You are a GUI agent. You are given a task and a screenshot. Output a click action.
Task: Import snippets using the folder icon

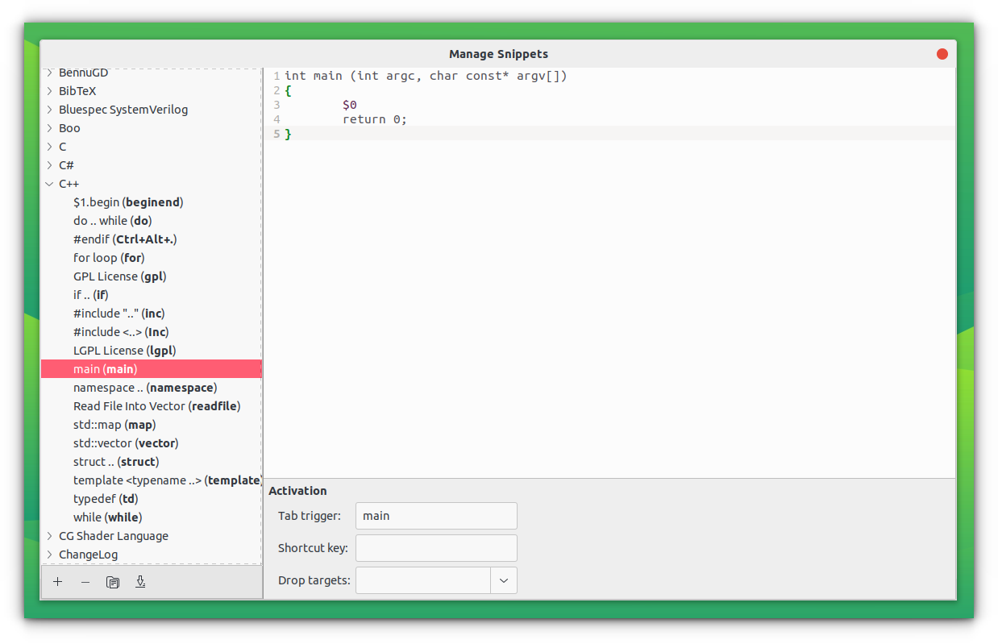[x=112, y=581]
